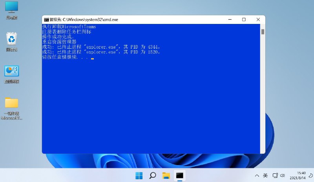The width and height of the screenshot is (314, 182).
Task: Click the line with PID 为 4344
Action: pyautogui.click(x=101, y=47)
